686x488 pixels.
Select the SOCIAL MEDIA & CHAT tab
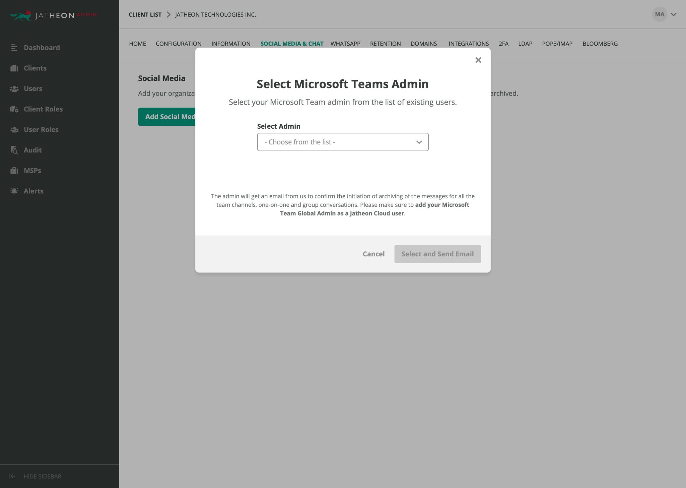click(x=292, y=44)
